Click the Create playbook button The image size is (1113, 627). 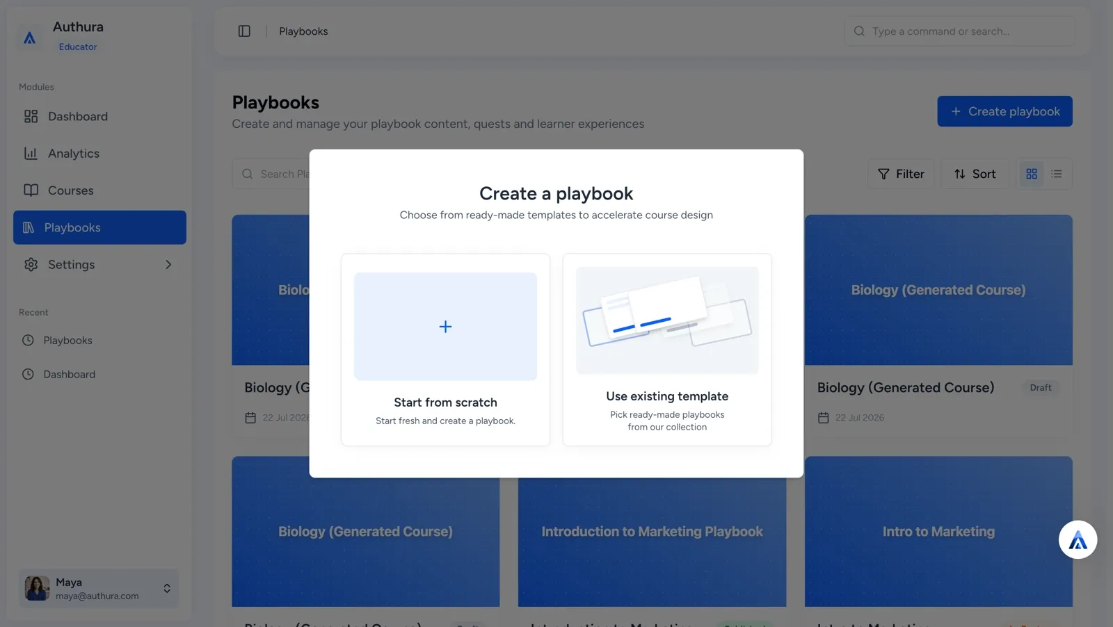[1004, 111]
